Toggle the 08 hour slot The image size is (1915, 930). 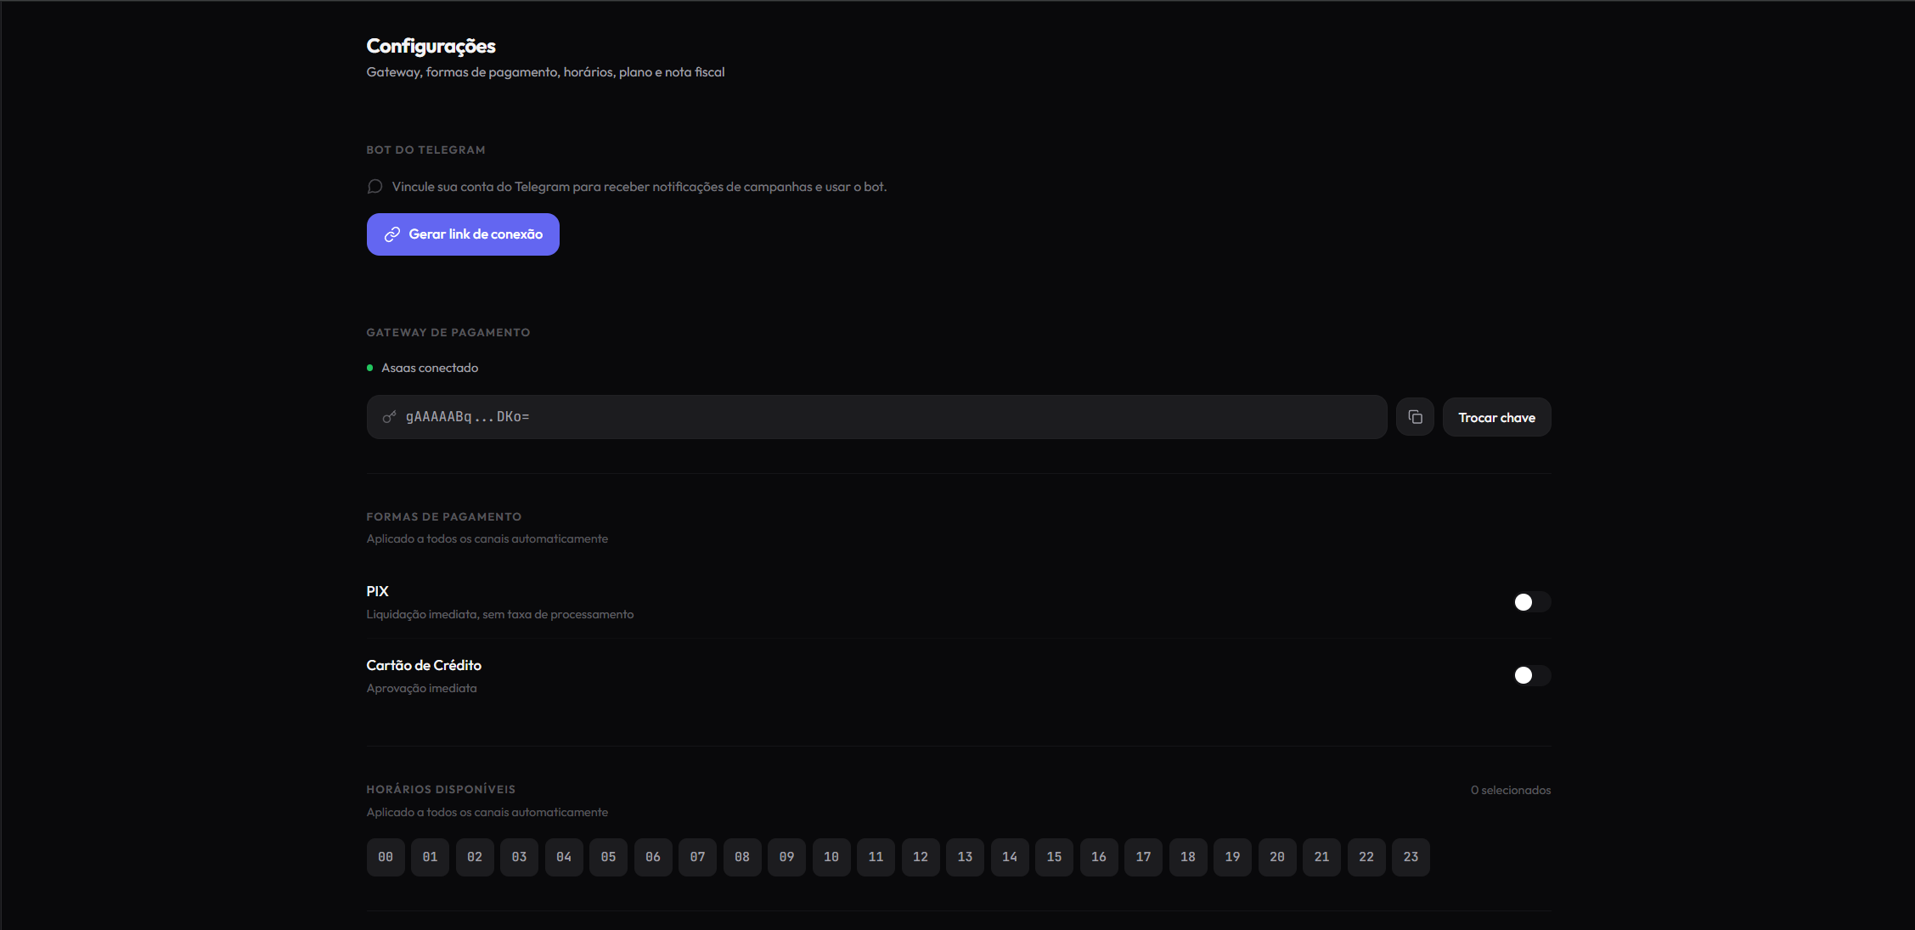(742, 857)
